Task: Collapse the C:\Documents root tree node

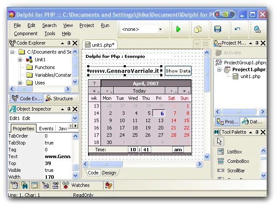Action: click(12, 52)
